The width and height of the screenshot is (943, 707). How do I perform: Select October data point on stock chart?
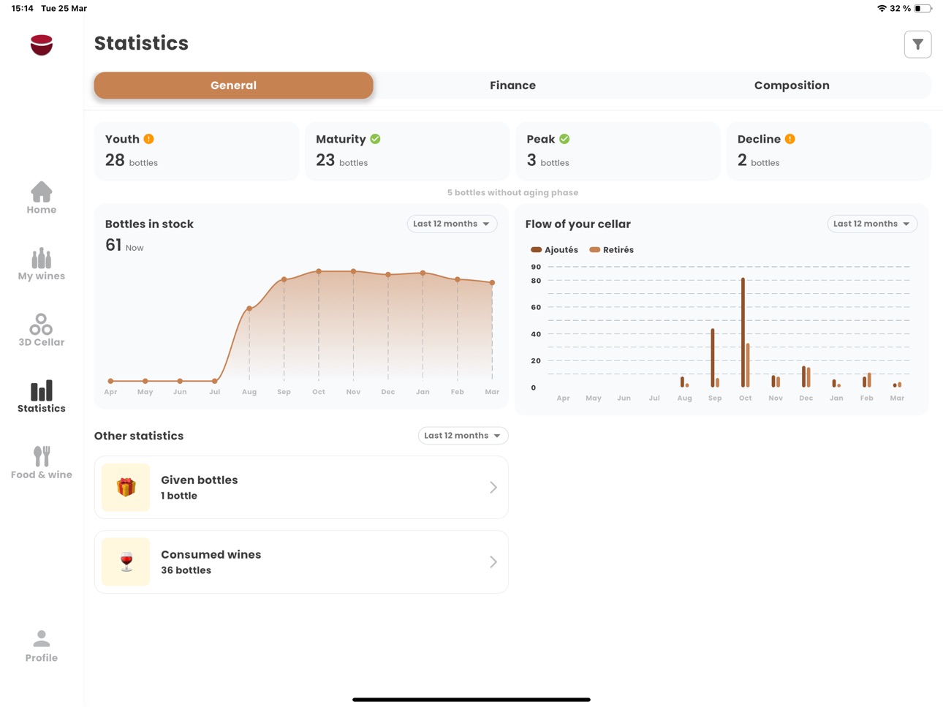point(319,271)
